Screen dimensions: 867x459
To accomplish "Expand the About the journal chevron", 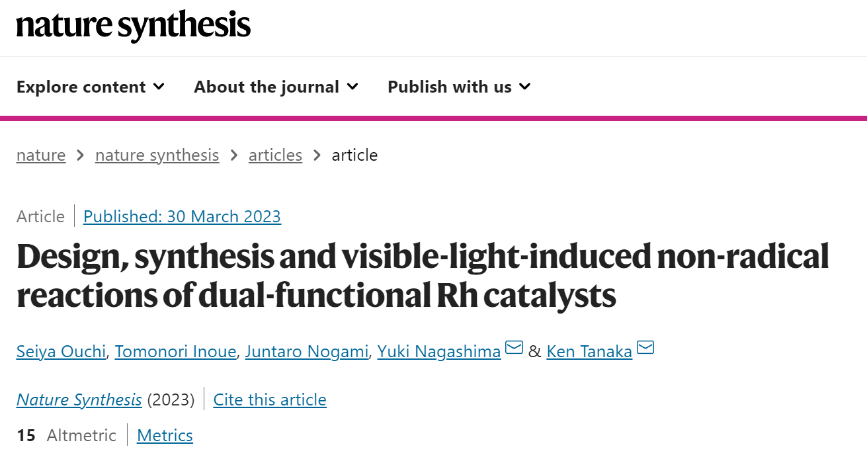I will click(x=352, y=87).
